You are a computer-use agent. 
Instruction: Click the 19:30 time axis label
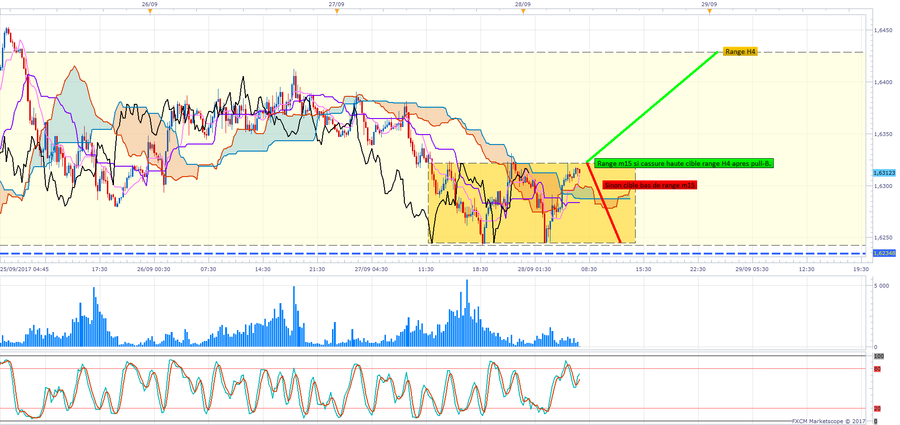[861, 269]
